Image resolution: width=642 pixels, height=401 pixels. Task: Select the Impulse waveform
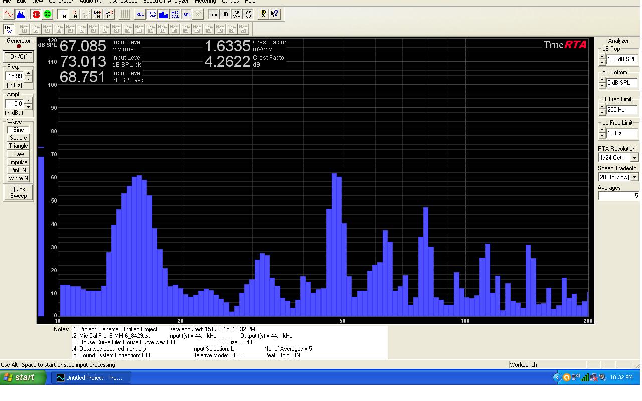[x=18, y=162]
